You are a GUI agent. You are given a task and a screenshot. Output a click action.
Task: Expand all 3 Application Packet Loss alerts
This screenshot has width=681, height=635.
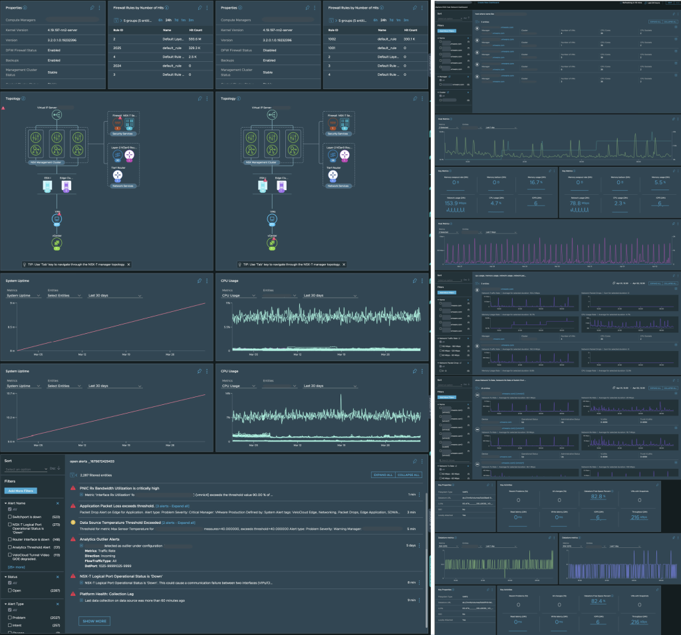(172, 505)
